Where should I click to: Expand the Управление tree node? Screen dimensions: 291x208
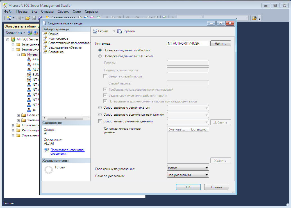[x=13, y=136]
